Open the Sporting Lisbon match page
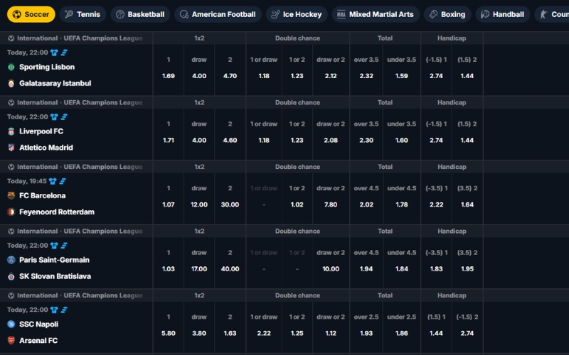The height and width of the screenshot is (355, 569). click(x=47, y=67)
